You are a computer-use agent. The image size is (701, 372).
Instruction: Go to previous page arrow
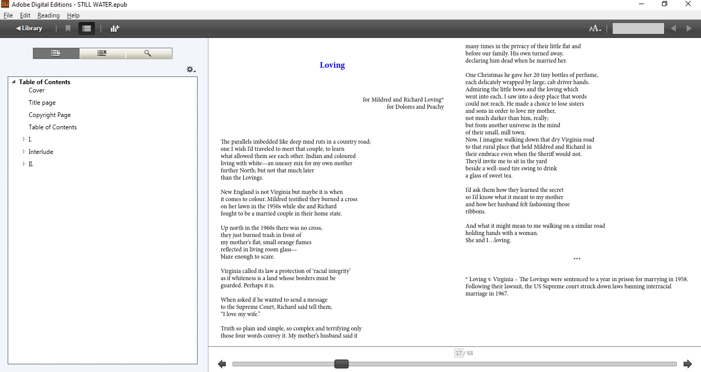pos(222,364)
